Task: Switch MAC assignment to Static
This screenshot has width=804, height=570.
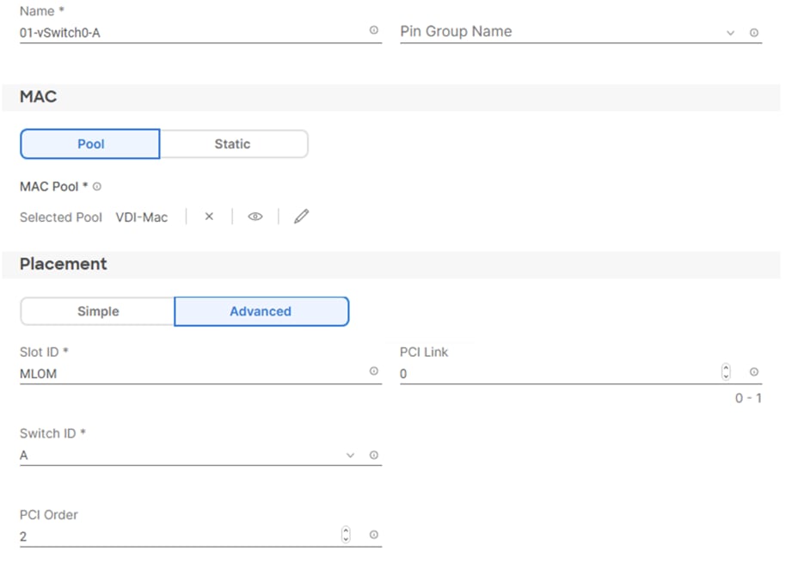Action: 232,144
